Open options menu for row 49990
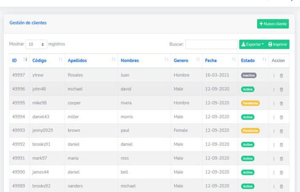 [x=274, y=172]
